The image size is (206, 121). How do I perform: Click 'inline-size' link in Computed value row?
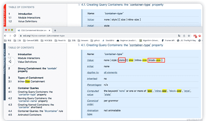161,91
